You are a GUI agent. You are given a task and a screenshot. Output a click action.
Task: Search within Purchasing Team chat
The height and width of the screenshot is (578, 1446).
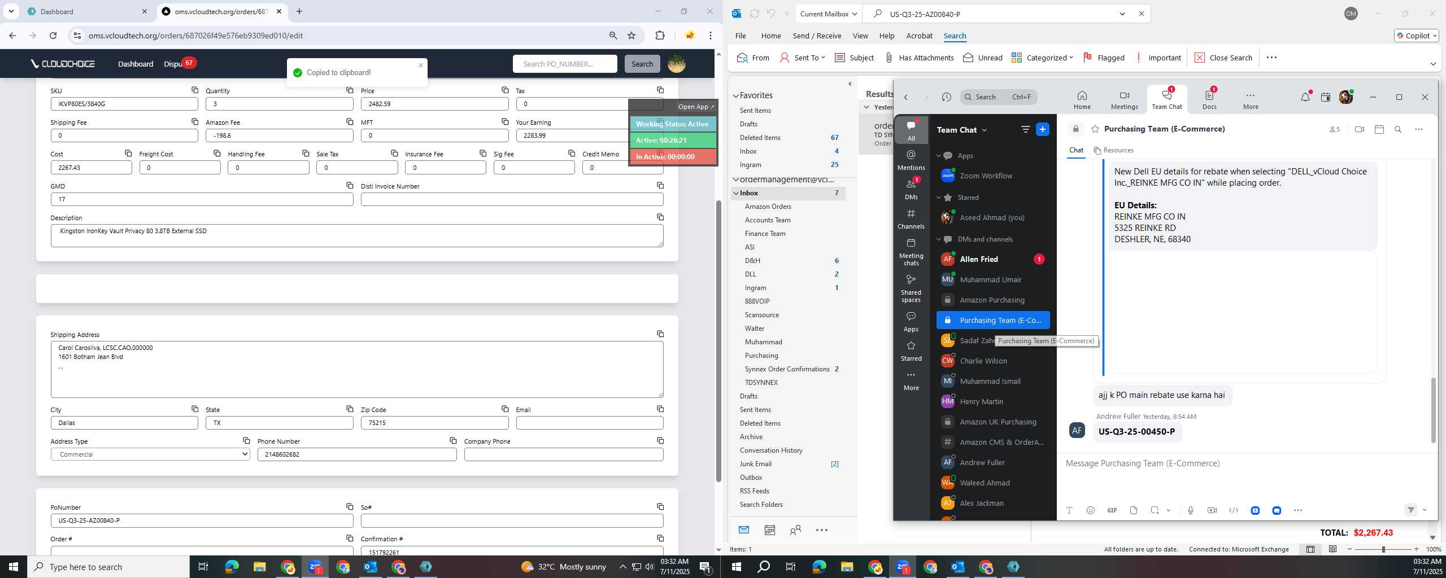click(x=1398, y=129)
